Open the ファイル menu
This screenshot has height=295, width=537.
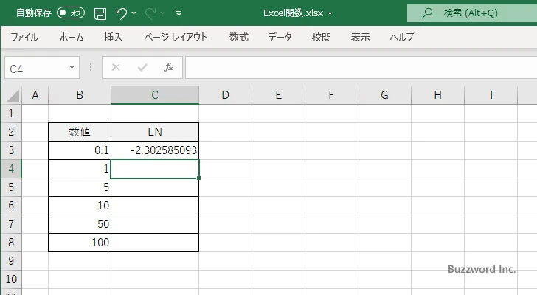coord(24,37)
